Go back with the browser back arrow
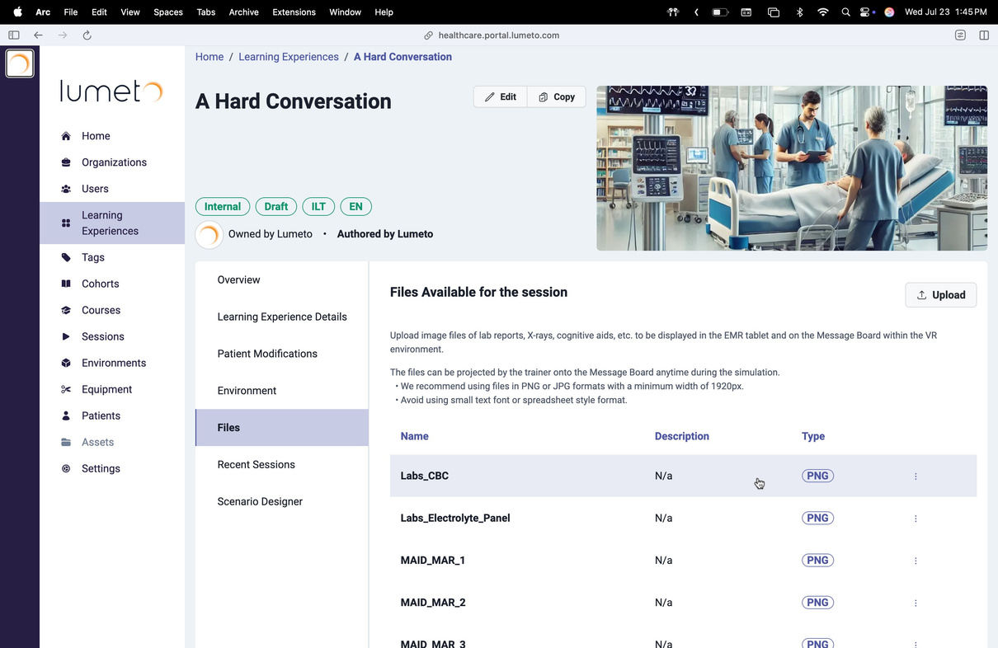Viewport: 998px width, 648px height. pos(38,35)
